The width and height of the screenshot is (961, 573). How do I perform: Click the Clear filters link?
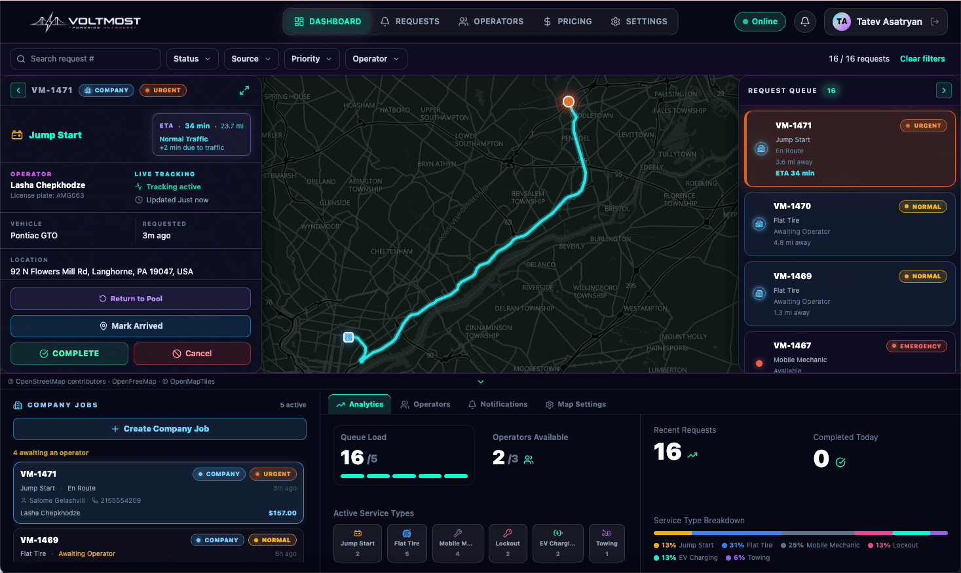click(922, 59)
